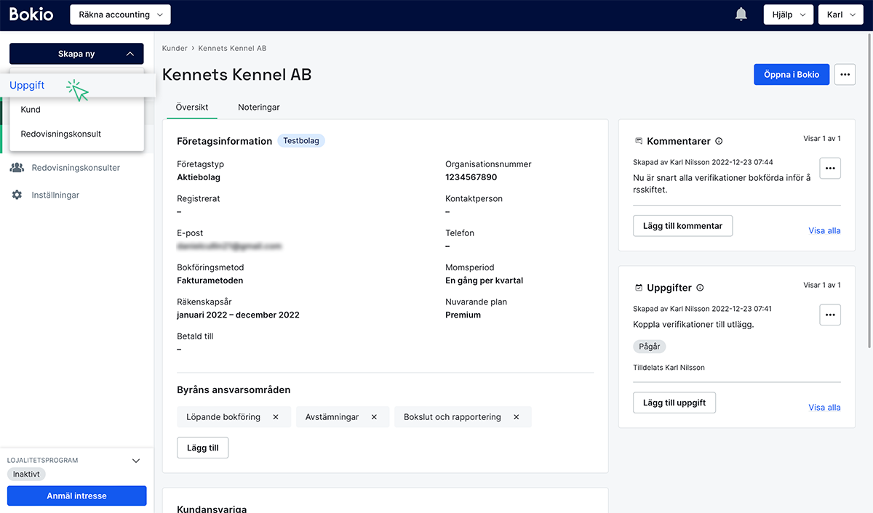Click the Öppna i Bokio button

pos(791,75)
